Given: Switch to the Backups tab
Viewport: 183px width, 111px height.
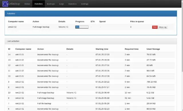Looking at the screenshot, I should 51,4.
